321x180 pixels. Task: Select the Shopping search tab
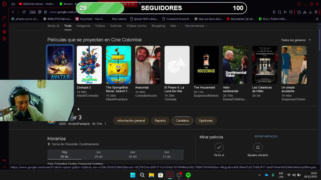tap(158, 26)
